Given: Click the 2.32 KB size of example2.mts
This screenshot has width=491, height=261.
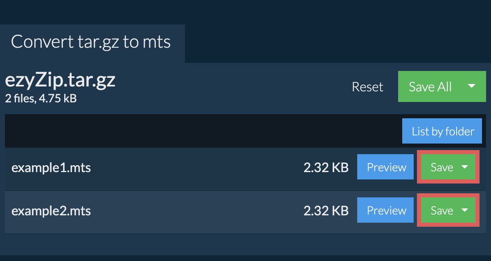Looking at the screenshot, I should [x=326, y=211].
